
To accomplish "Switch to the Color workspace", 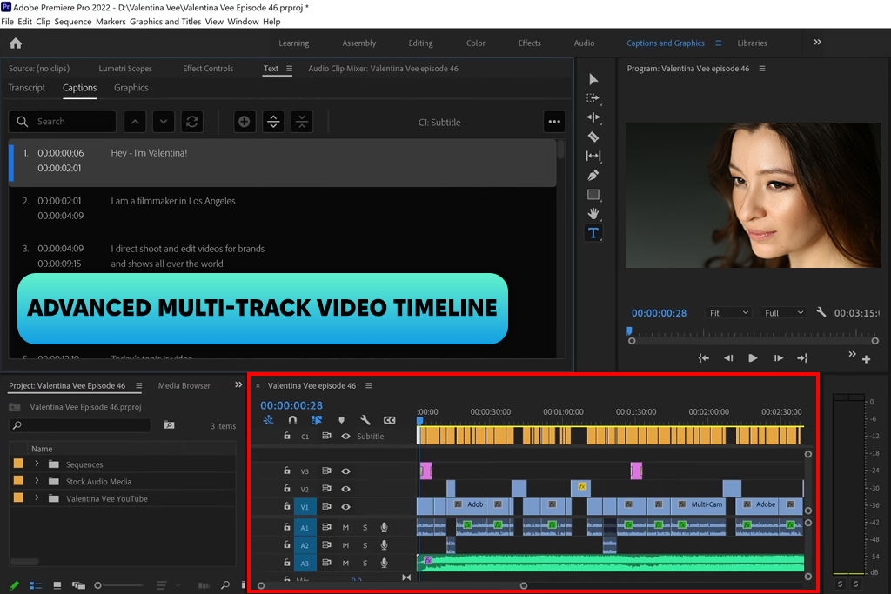I will click(476, 43).
